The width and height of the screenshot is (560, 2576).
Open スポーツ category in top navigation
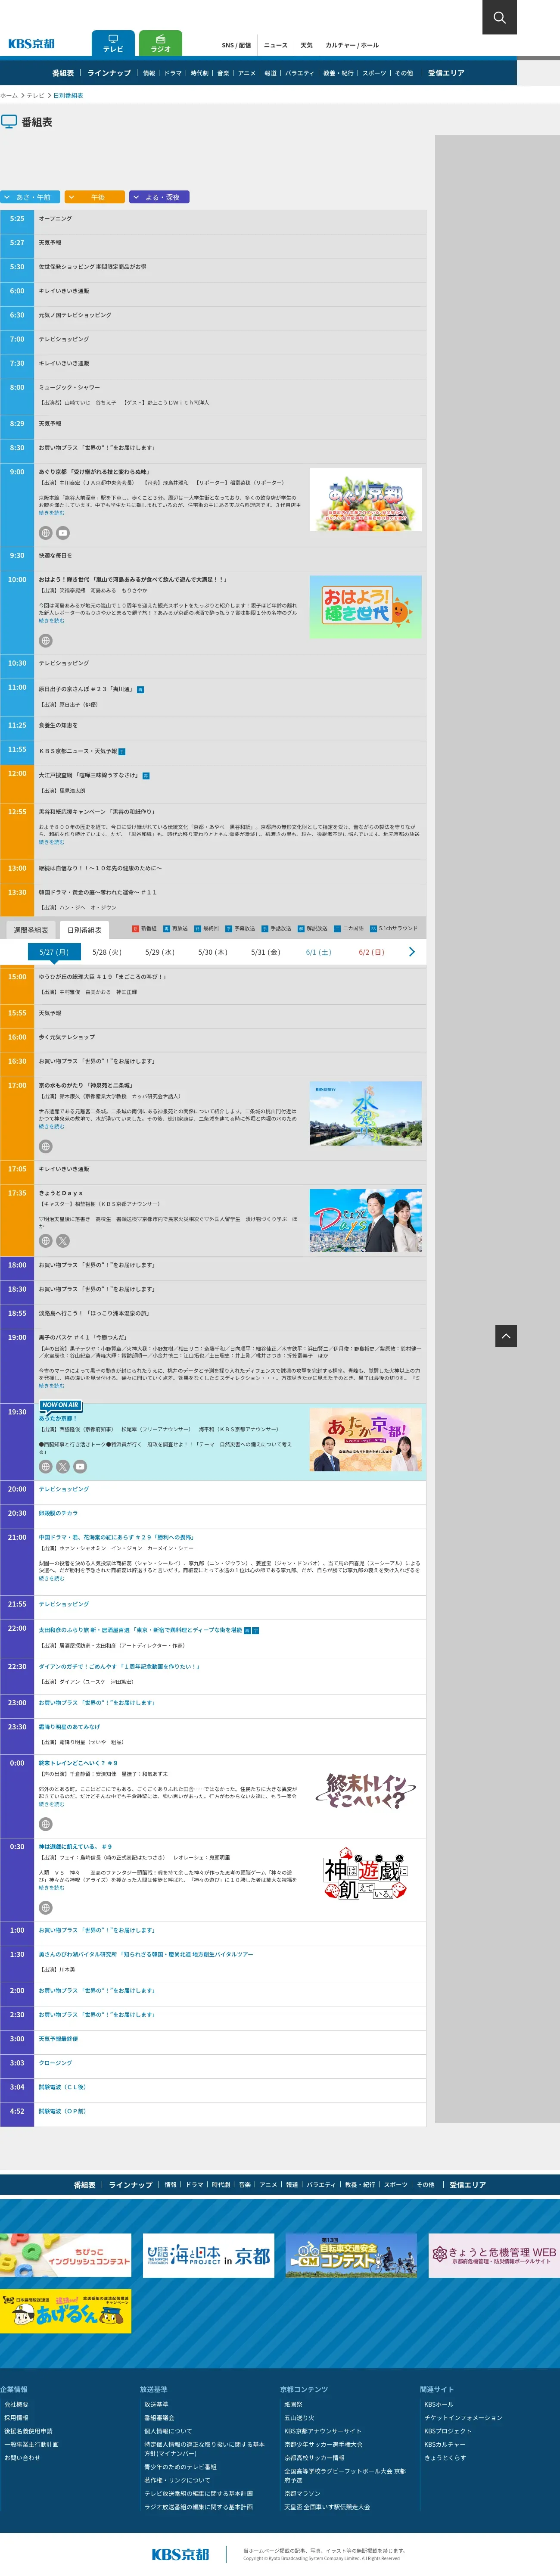(374, 73)
